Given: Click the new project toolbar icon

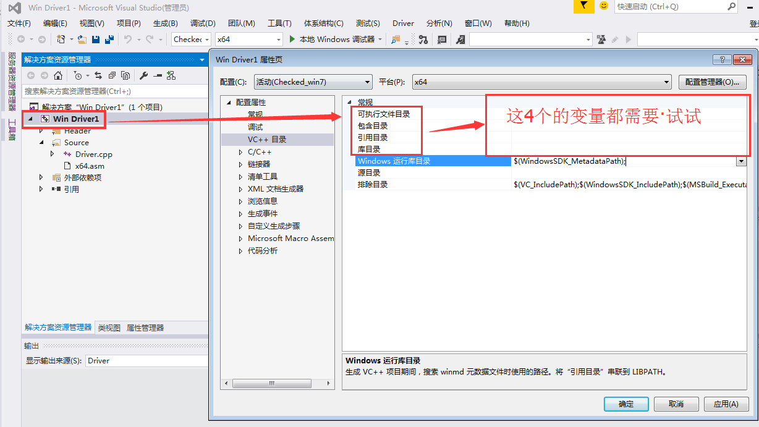Looking at the screenshot, I should (61, 39).
